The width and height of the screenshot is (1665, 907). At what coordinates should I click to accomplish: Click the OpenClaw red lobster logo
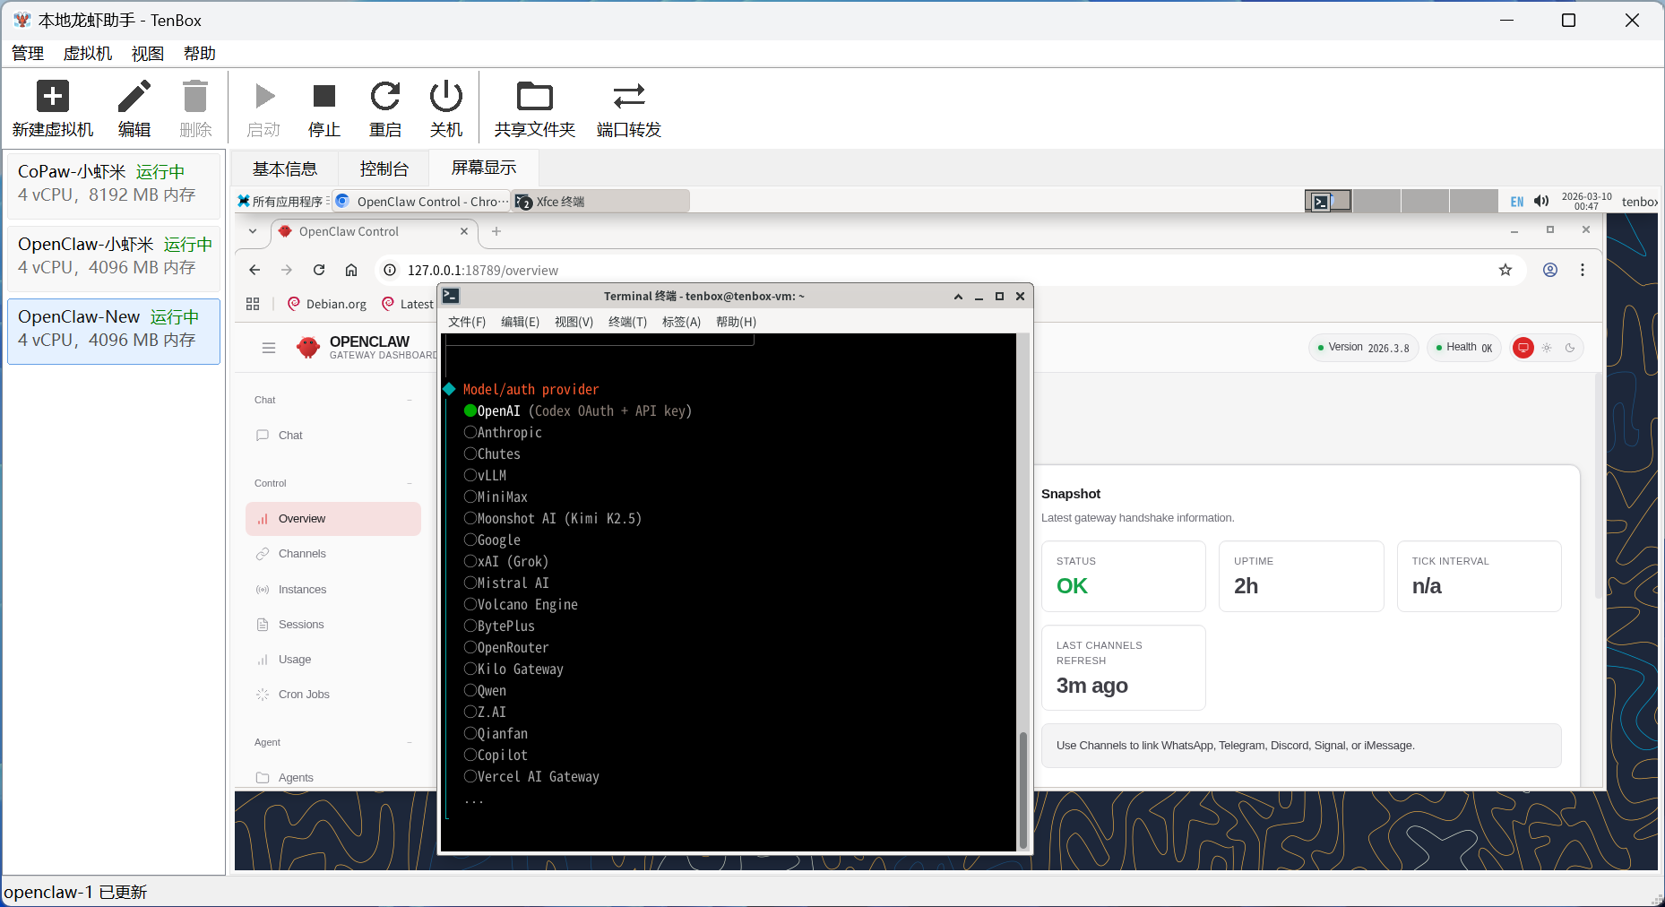click(x=308, y=348)
